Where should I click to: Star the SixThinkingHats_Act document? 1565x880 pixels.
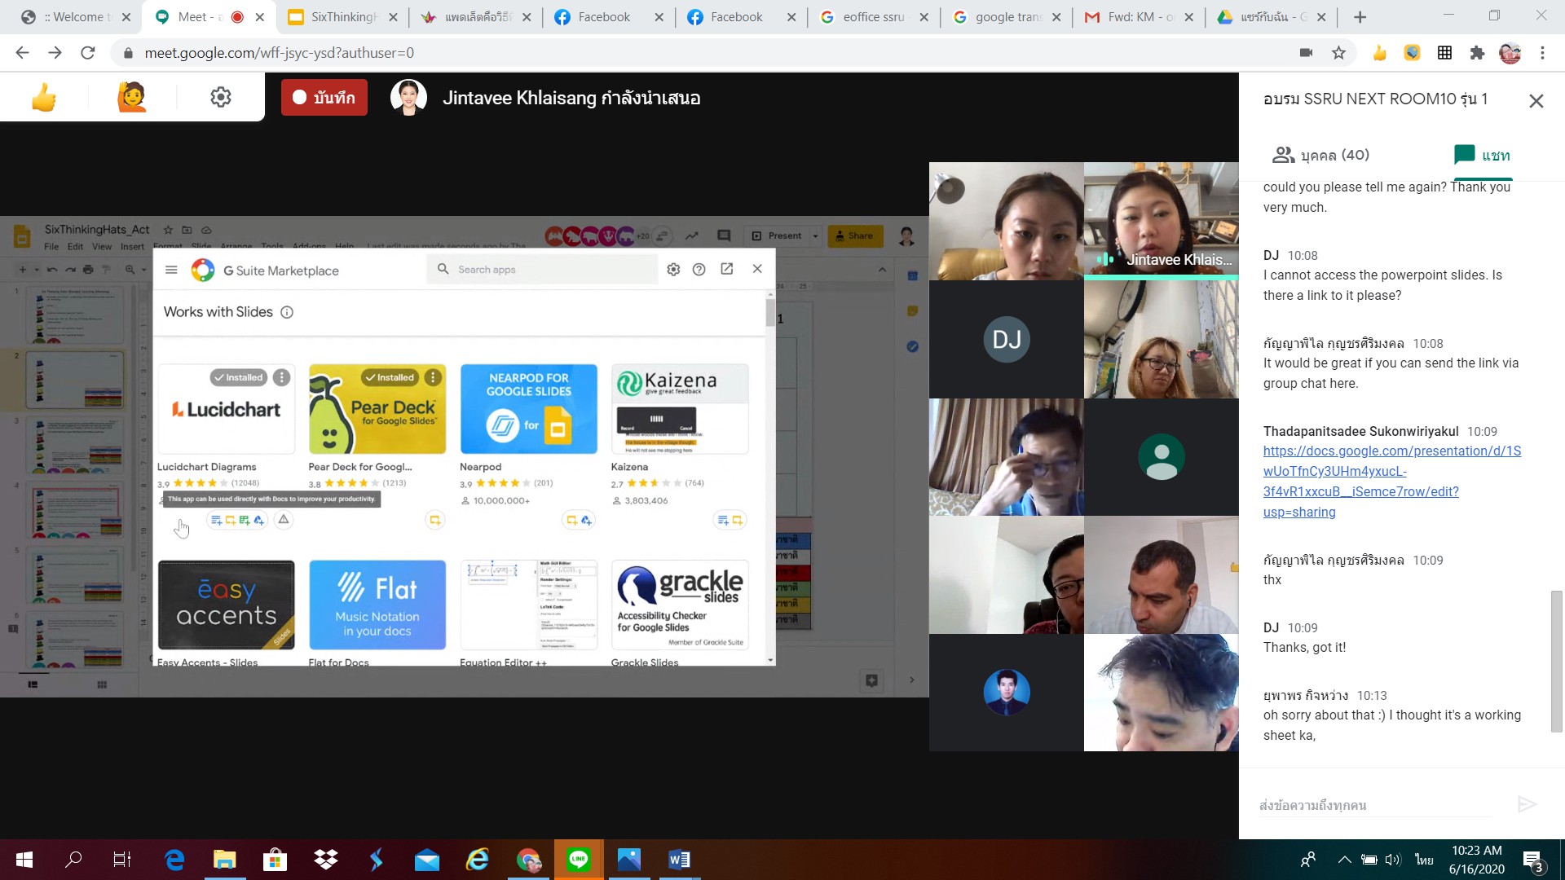point(168,230)
